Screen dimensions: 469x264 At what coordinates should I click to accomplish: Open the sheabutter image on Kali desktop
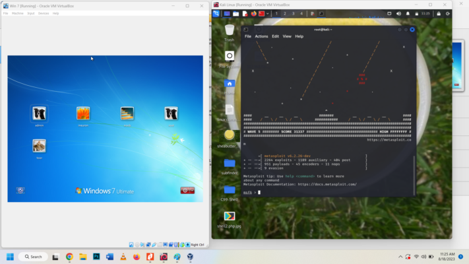click(229, 139)
